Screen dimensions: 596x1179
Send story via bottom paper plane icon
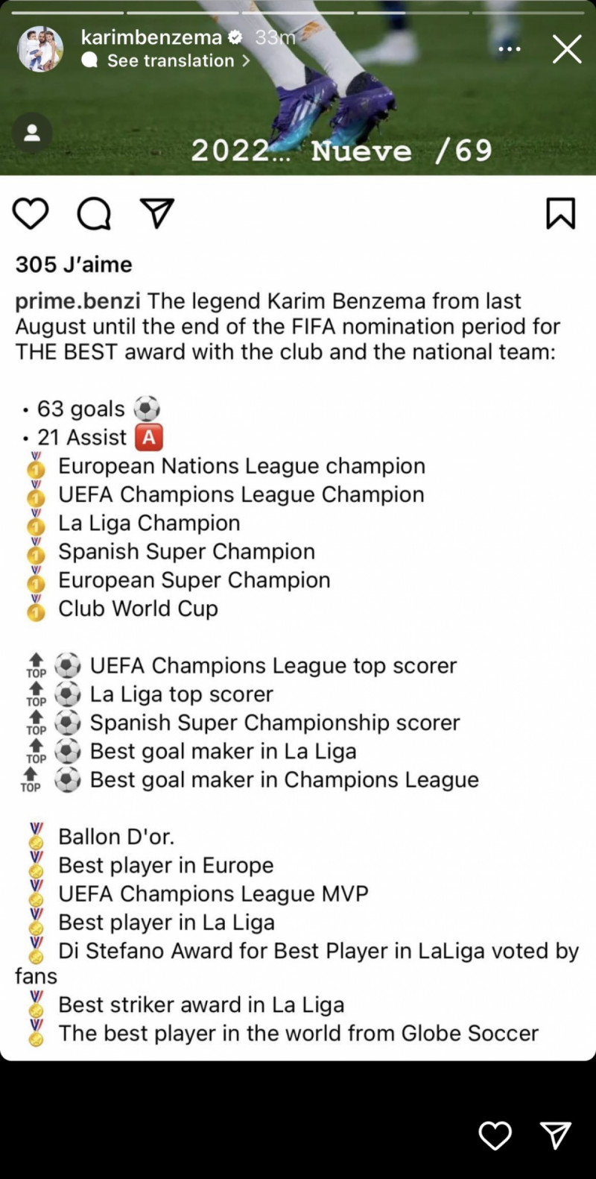tap(556, 1135)
